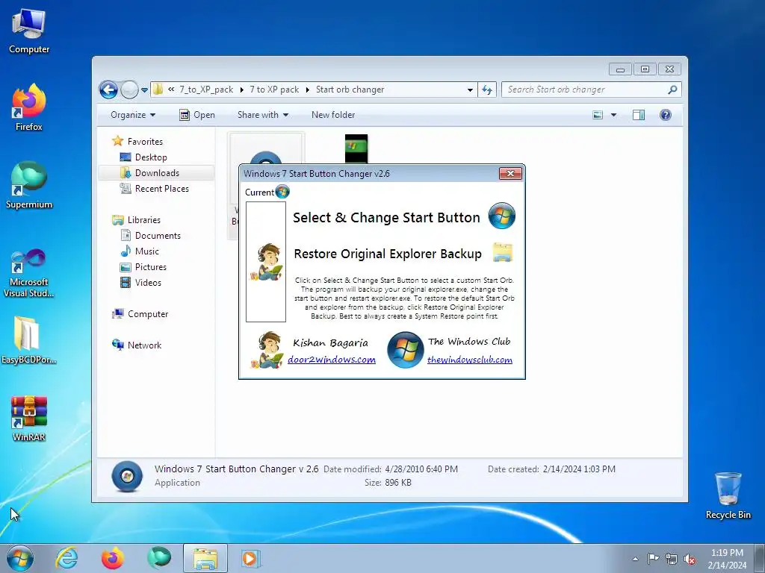Click Explorer forward navigation button
The height and width of the screenshot is (573, 765).
129,90
